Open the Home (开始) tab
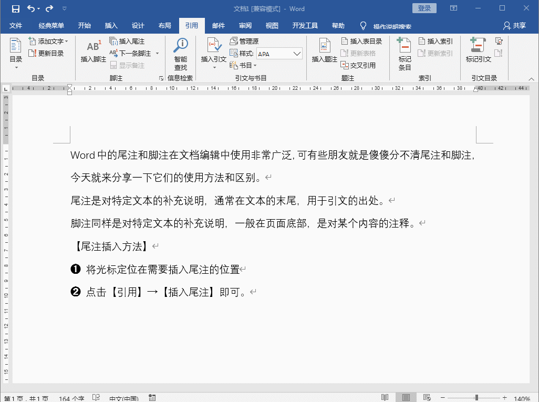This screenshot has width=539, height=402. point(84,25)
